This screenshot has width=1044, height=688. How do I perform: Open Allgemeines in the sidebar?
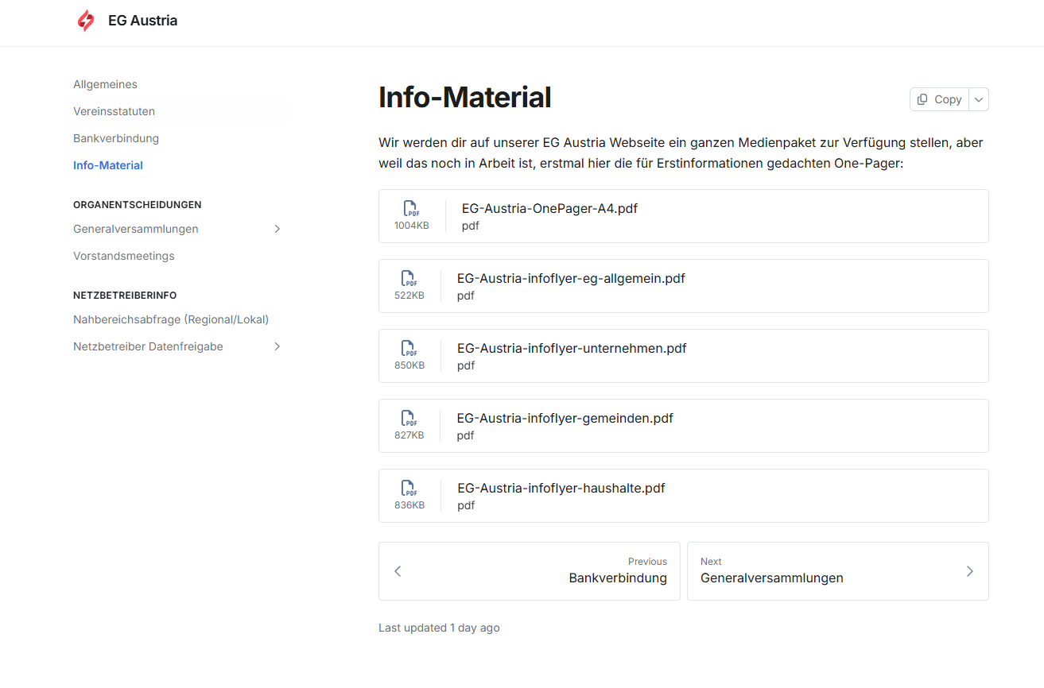(x=105, y=84)
